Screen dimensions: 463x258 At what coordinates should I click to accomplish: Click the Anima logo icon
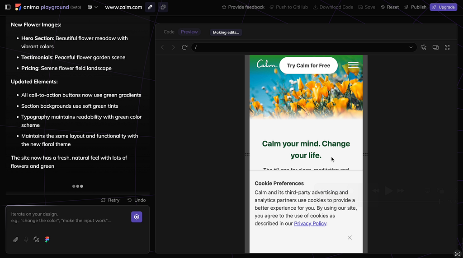coord(18,7)
